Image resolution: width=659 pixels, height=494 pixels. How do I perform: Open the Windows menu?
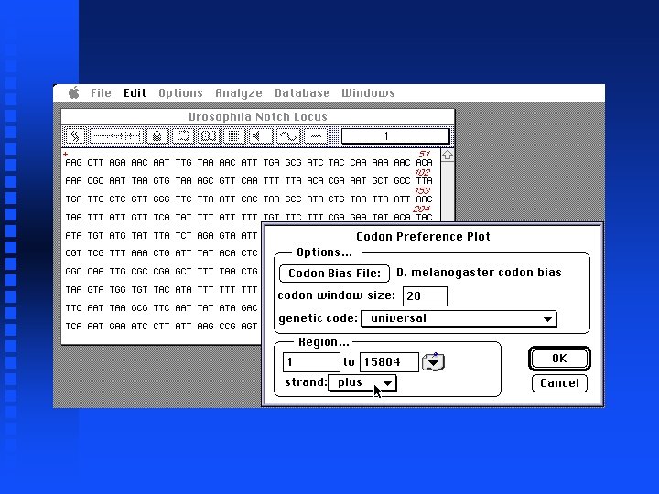coord(368,92)
